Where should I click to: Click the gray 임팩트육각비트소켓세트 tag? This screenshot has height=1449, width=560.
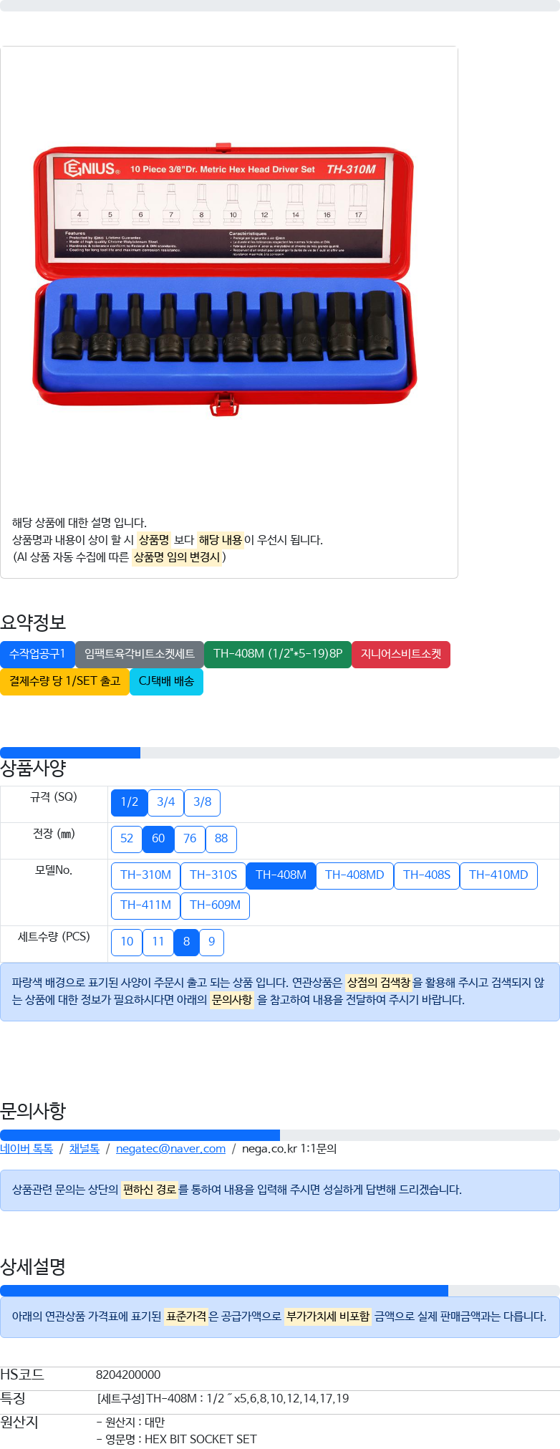[x=140, y=654]
